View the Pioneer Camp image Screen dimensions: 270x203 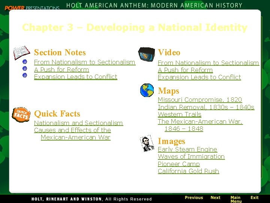coord(179,164)
